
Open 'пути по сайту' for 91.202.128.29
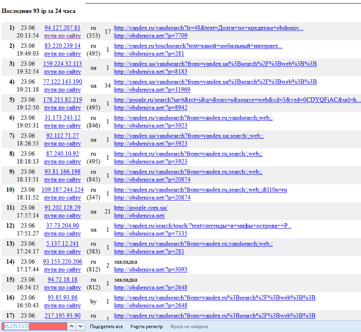click(x=63, y=215)
